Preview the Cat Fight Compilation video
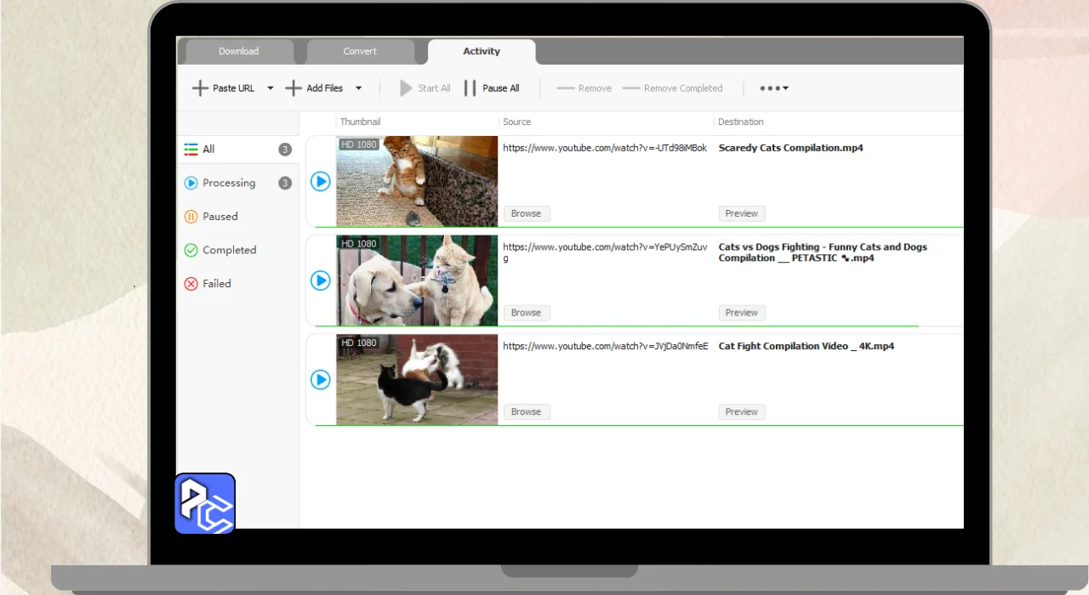 741,411
